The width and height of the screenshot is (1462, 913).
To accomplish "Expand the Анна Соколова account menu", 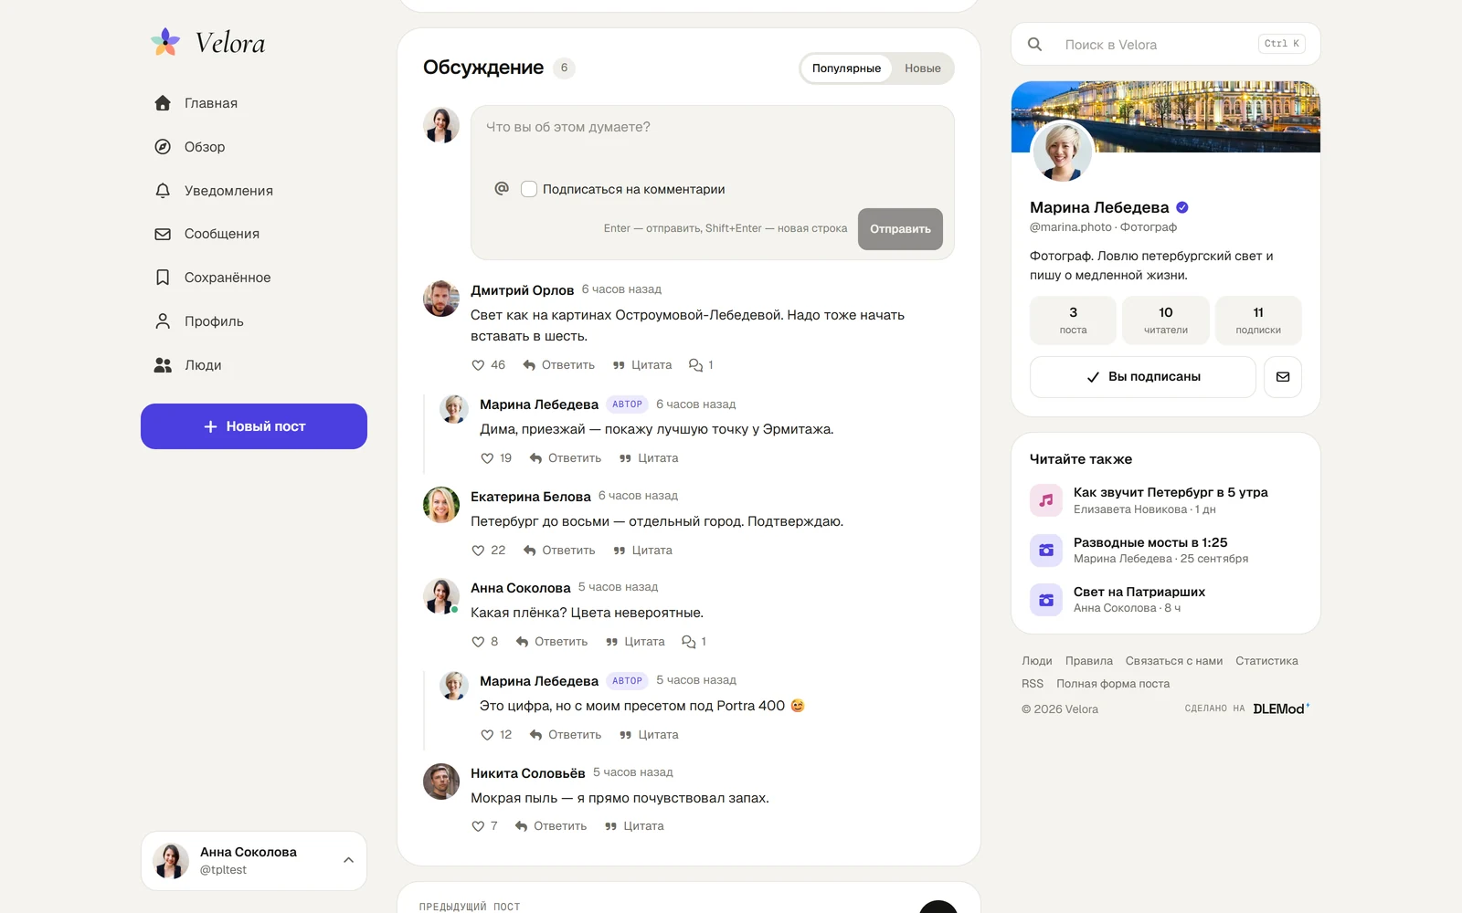I will (254, 861).
